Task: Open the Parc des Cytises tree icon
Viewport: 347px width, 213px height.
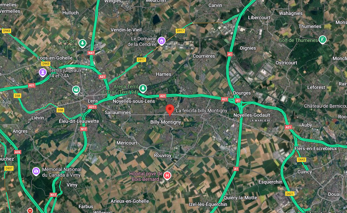Action: click(x=83, y=43)
